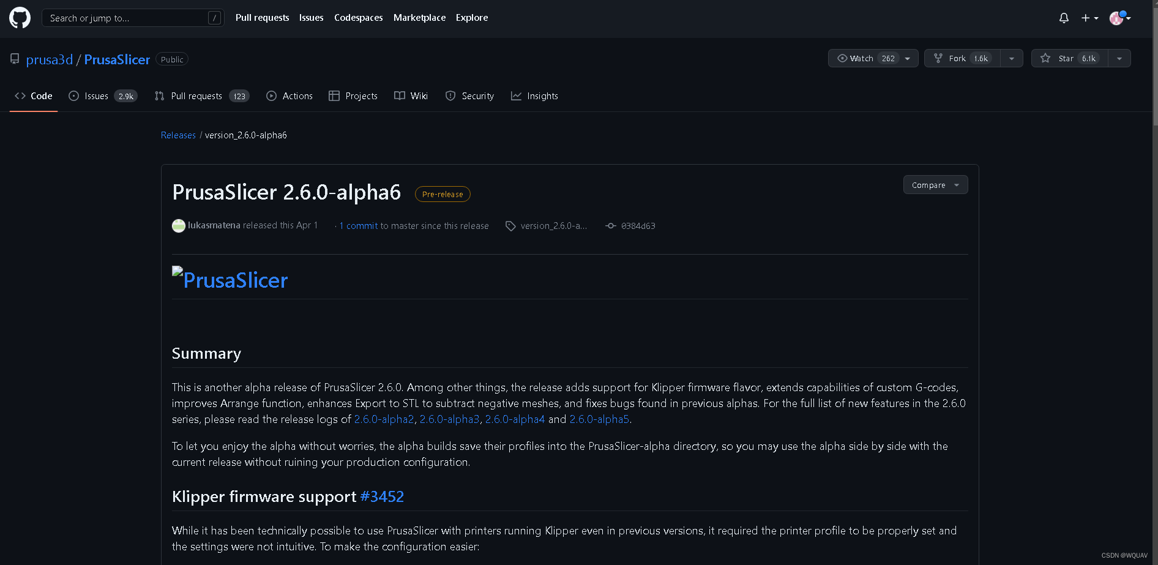The width and height of the screenshot is (1158, 565).
Task: Click the tag icon beside version_2.6.0-a...
Action: (510, 226)
